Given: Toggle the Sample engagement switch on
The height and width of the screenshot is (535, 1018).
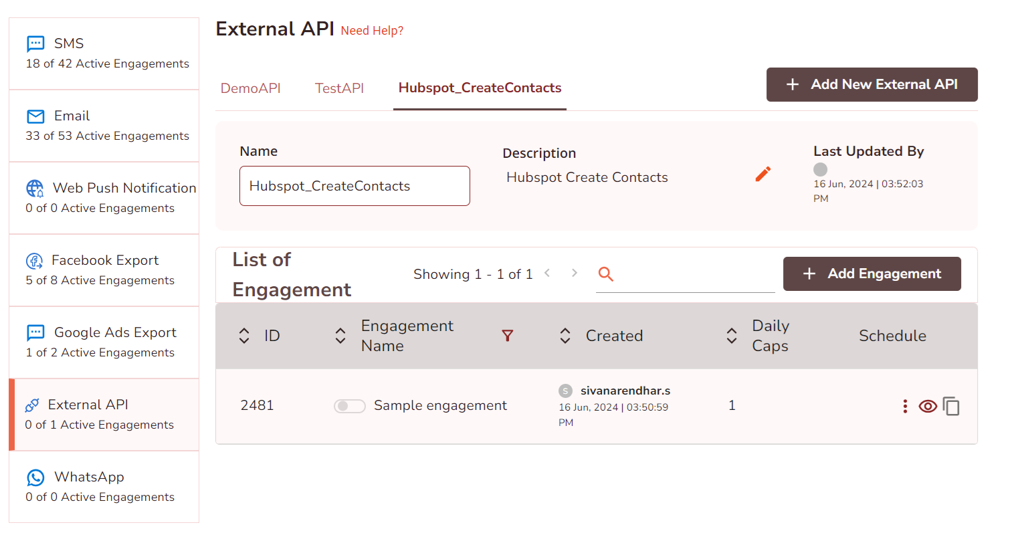Looking at the screenshot, I should [349, 406].
